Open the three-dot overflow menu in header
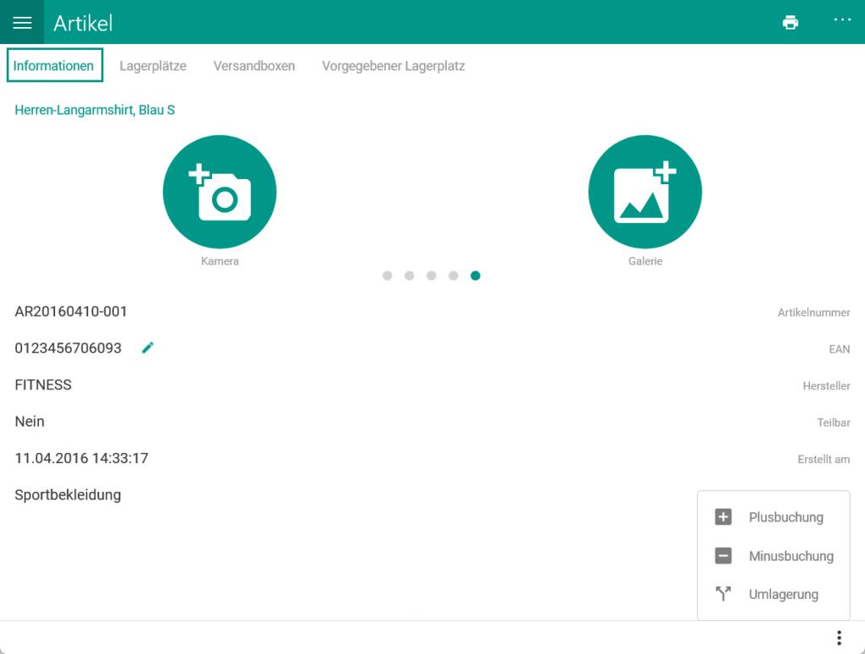 (x=842, y=20)
